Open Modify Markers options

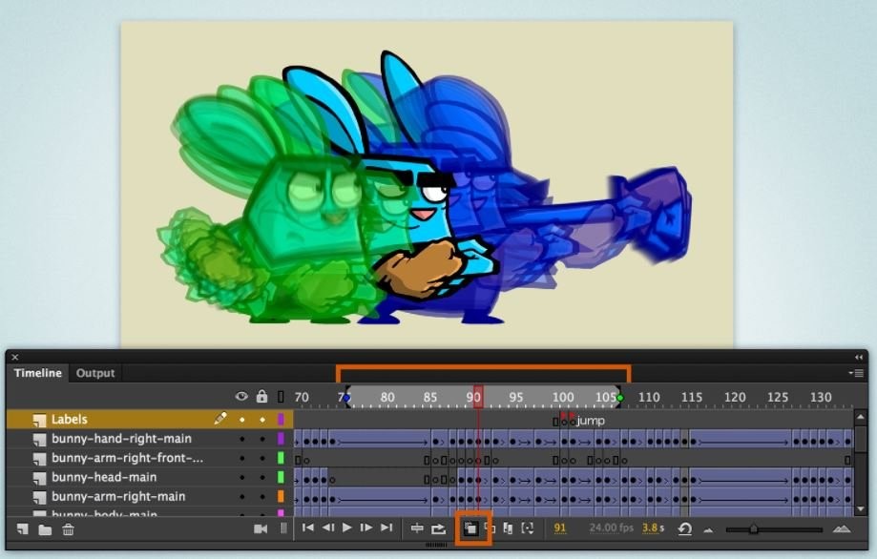[x=528, y=528]
